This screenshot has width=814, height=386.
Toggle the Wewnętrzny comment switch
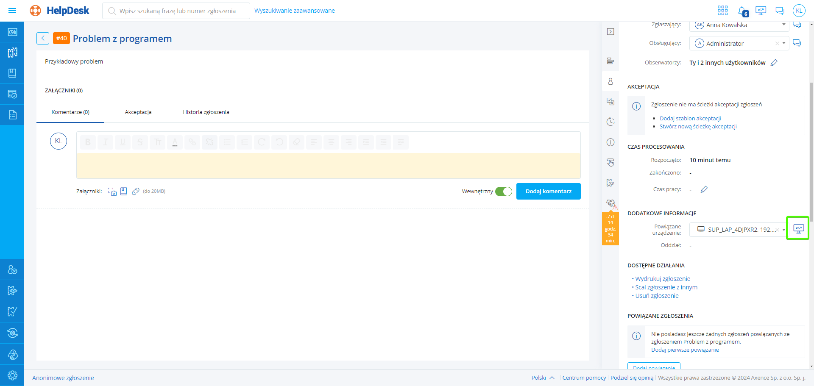[x=504, y=192]
